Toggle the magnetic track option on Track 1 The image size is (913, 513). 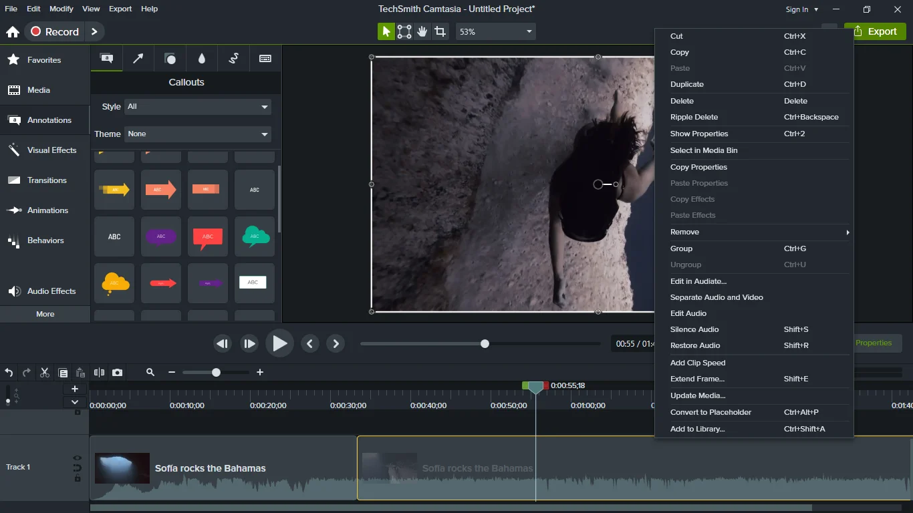[x=78, y=468]
